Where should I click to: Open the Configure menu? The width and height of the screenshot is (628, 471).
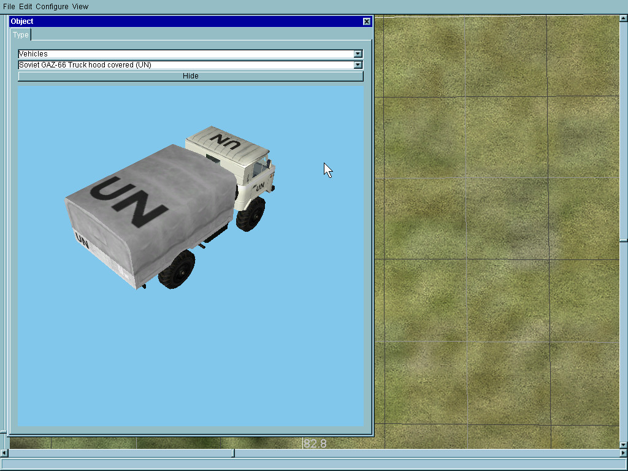point(52,6)
